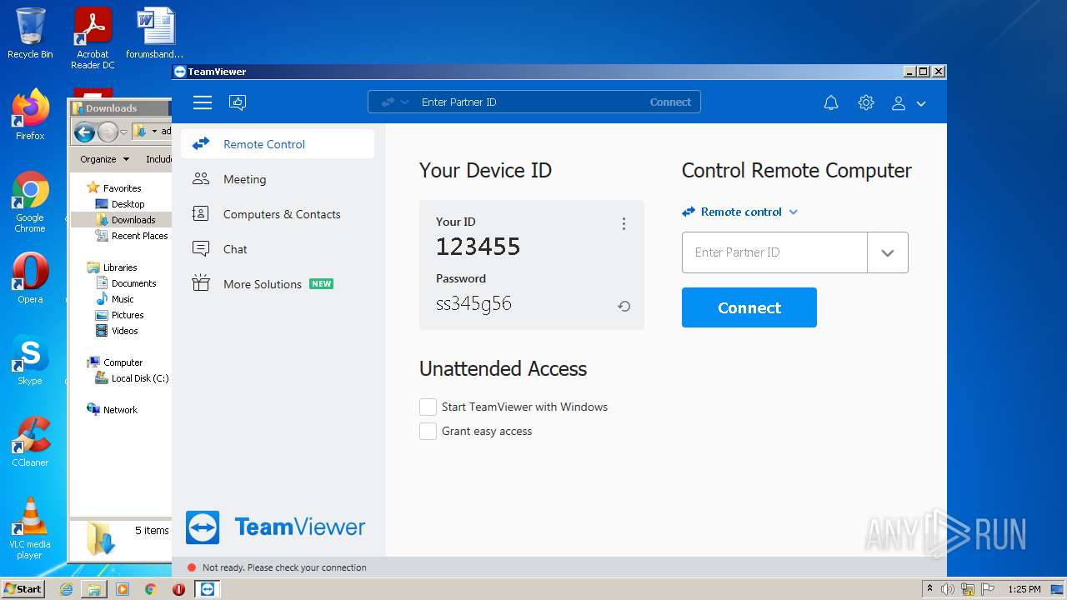Click the TeamViewer logo at sidebar bottom
Viewport: 1067px width, 600px height.
(x=275, y=527)
